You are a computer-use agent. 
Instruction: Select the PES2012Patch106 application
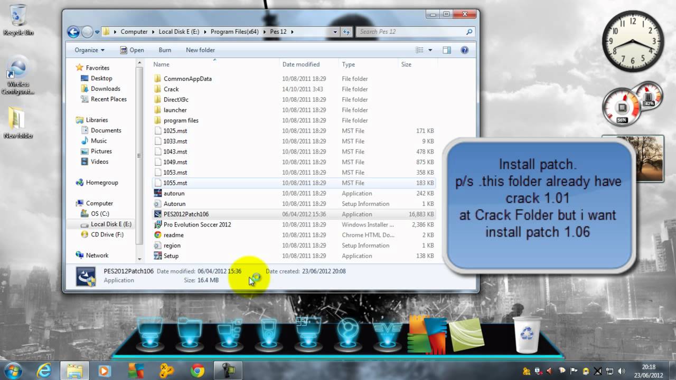click(x=186, y=214)
